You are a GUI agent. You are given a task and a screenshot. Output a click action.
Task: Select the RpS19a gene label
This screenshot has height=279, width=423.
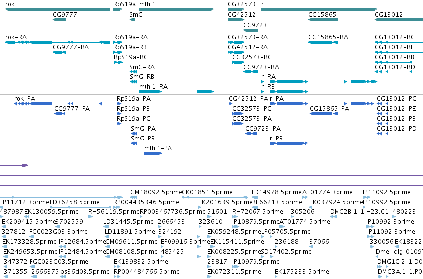tap(124, 4)
